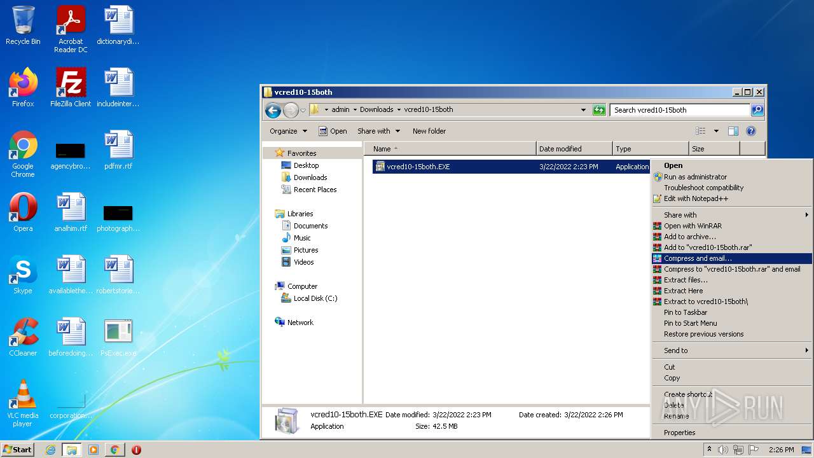Viewport: 814px width, 458px height.
Task: Click the Google Chrome taskbar icon
Action: [114, 450]
